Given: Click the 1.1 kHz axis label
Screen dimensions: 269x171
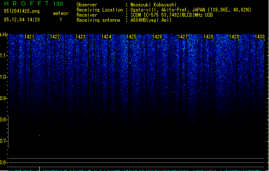Looking at the screenshot, I should coord(3,56).
